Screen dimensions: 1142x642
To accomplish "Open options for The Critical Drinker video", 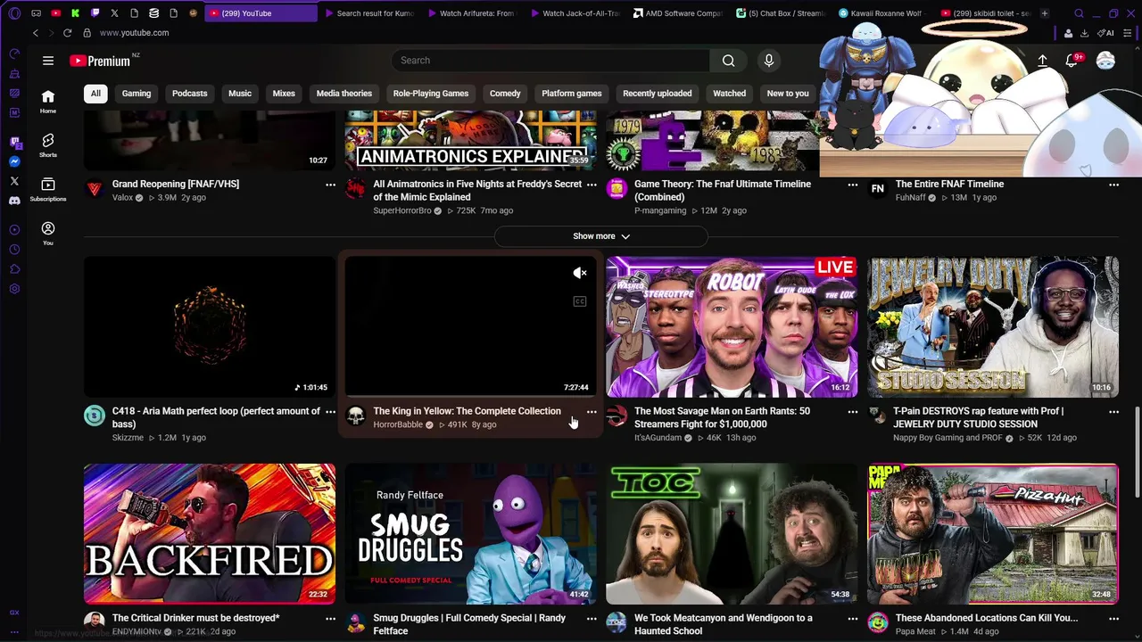I will click(x=330, y=618).
